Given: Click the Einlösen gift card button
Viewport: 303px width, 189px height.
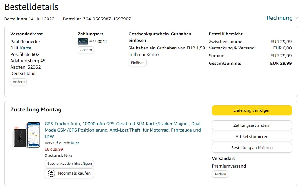Looking at the screenshot, I should click(x=137, y=63).
